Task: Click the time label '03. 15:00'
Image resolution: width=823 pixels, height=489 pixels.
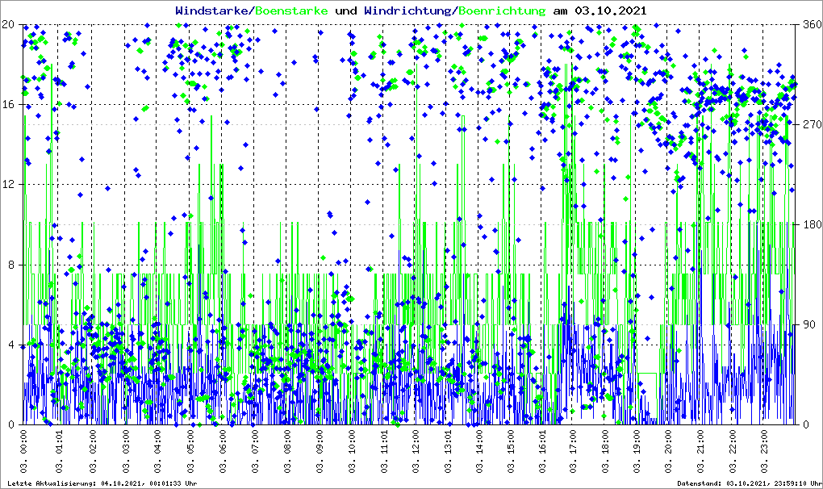Action: (512, 452)
